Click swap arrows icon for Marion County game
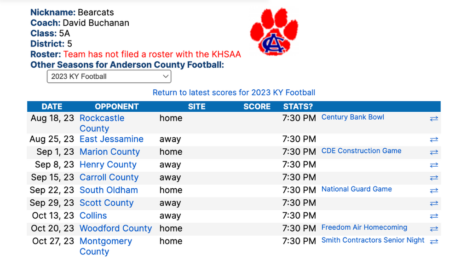 pyautogui.click(x=434, y=152)
